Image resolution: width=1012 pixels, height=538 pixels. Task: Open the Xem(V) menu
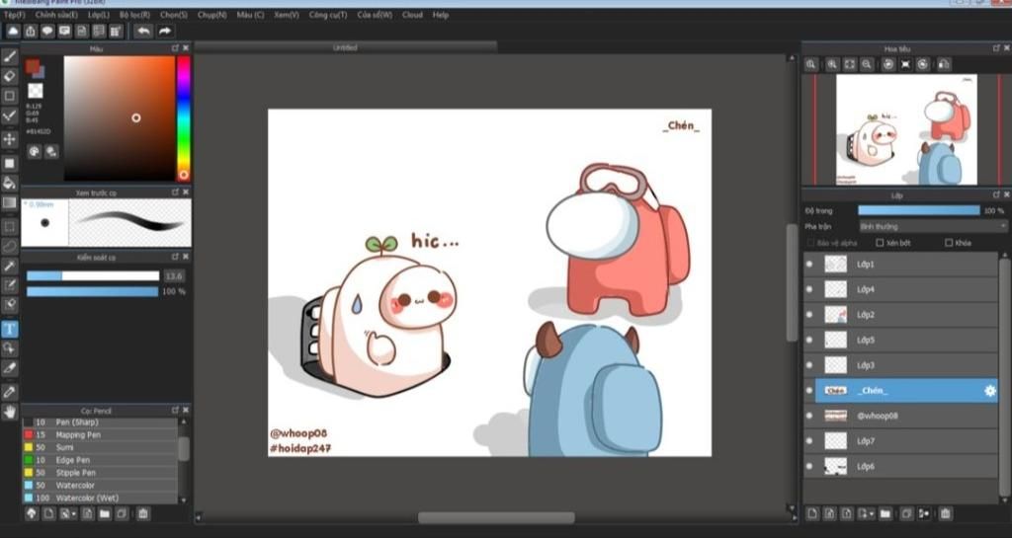286,15
